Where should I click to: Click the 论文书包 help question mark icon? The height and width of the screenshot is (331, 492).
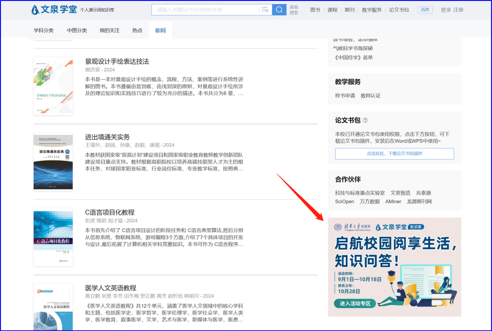coord(365,120)
